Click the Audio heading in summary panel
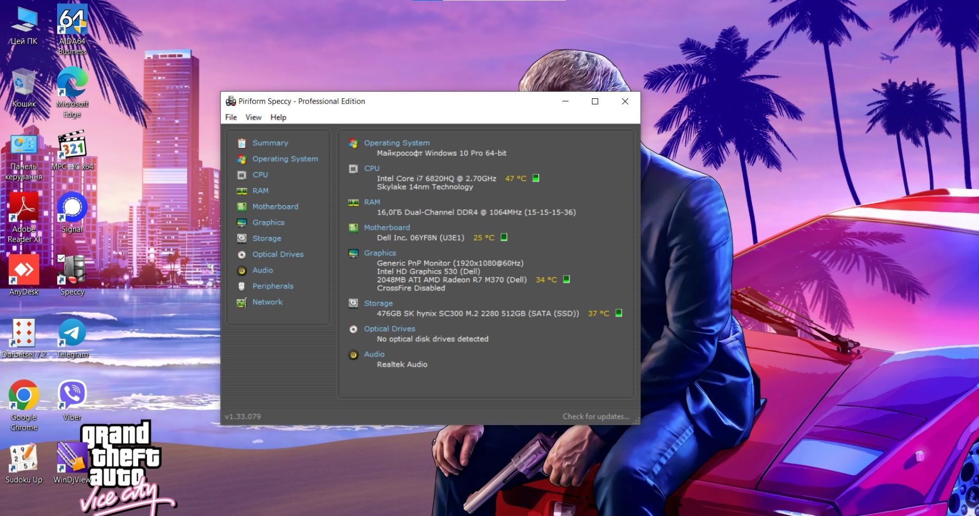979x516 pixels. point(374,354)
